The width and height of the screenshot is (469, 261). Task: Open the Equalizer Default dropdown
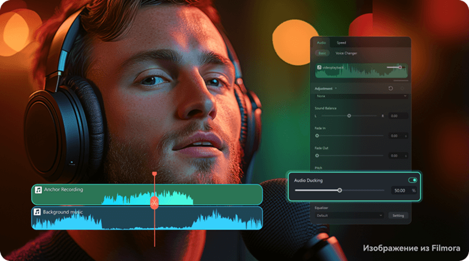[349, 215]
